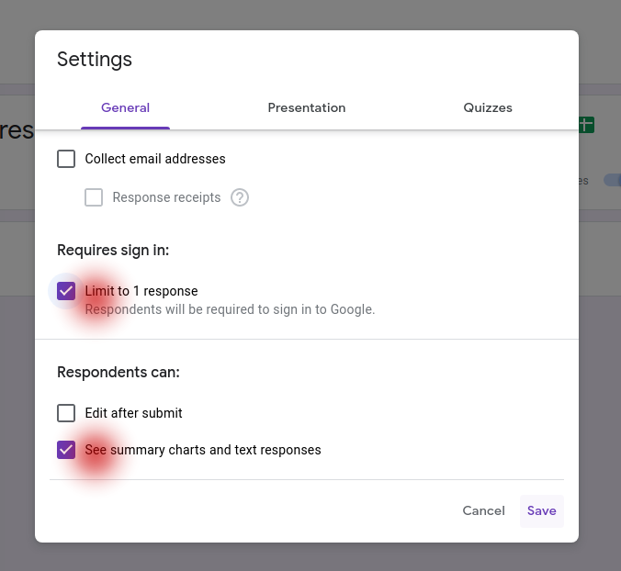Tick the Collect email addresses checkbox square
The image size is (621, 571).
[x=66, y=159]
